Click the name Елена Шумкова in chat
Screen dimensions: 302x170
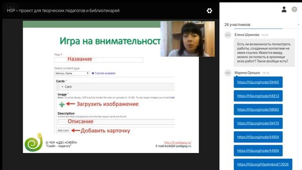pos(247,34)
